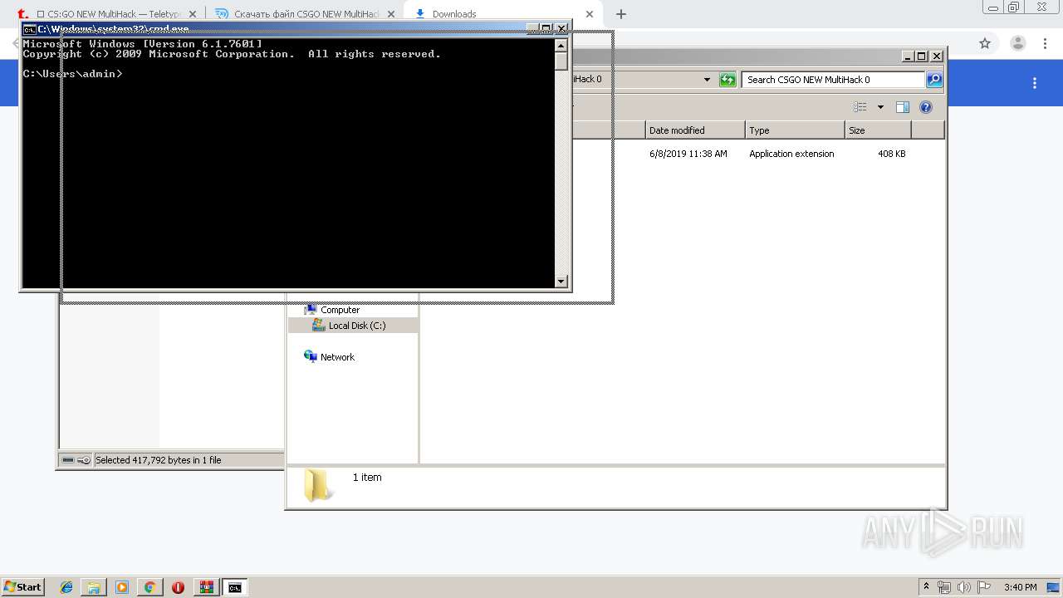Select Computer in the navigation pane
Viewport: 1063px width, 598px height.
pos(340,310)
